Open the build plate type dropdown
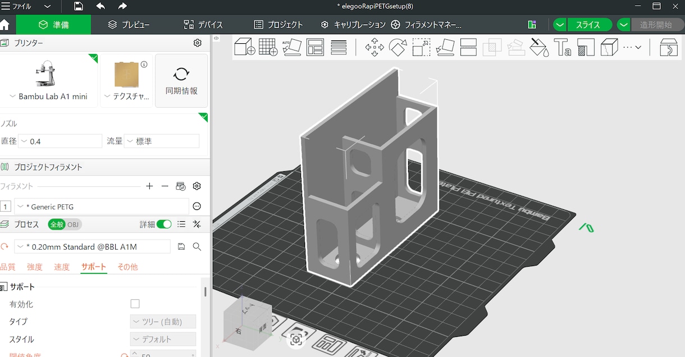Screen dimensions: 685x357 coord(127,97)
